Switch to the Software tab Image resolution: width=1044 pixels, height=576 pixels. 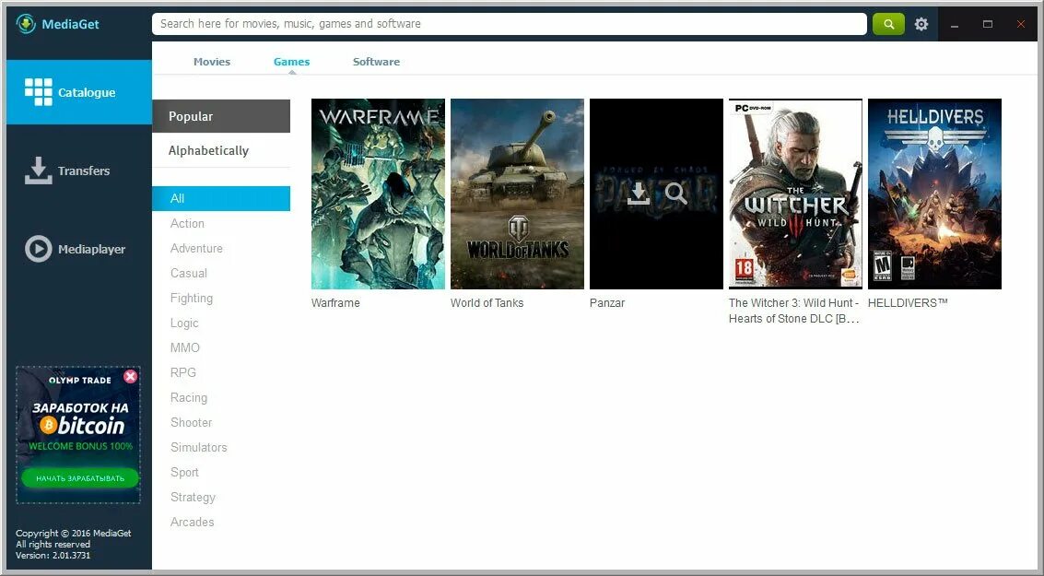tap(376, 61)
